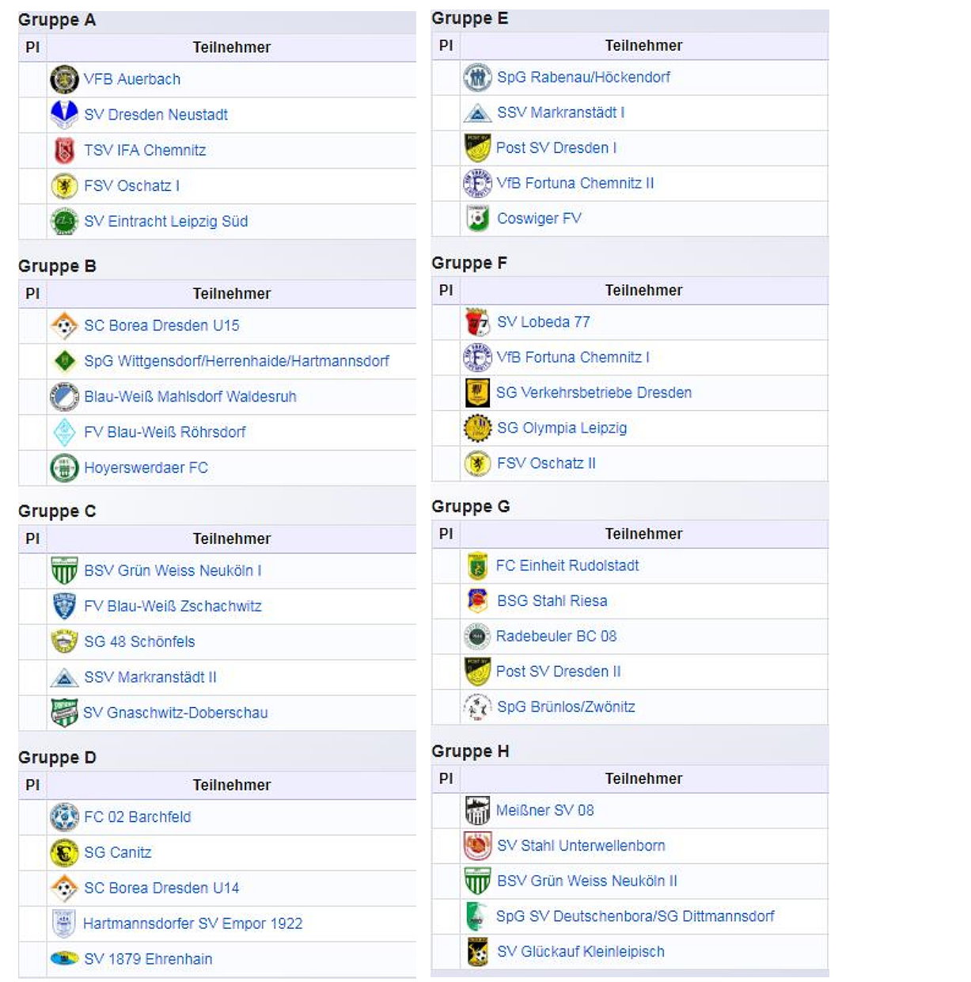Open the FC Einheit Rudolstadt link
The height and width of the screenshot is (982, 971).
(567, 565)
